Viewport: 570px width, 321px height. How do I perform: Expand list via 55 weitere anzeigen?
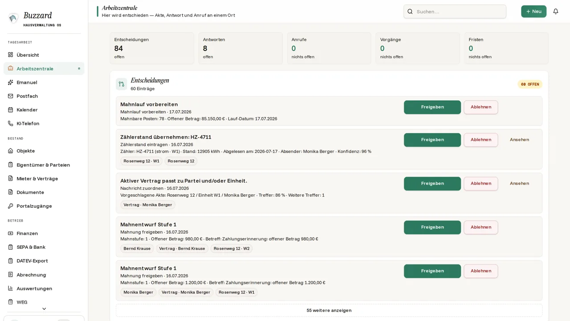[x=329, y=310]
